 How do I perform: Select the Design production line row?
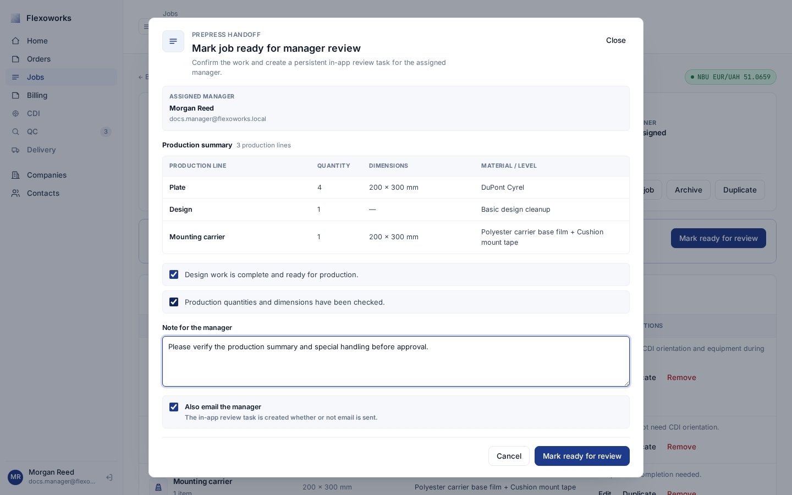(x=396, y=210)
